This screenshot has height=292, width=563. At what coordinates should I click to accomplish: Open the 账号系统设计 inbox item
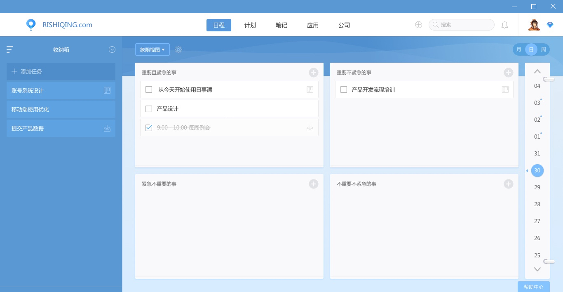[61, 90]
